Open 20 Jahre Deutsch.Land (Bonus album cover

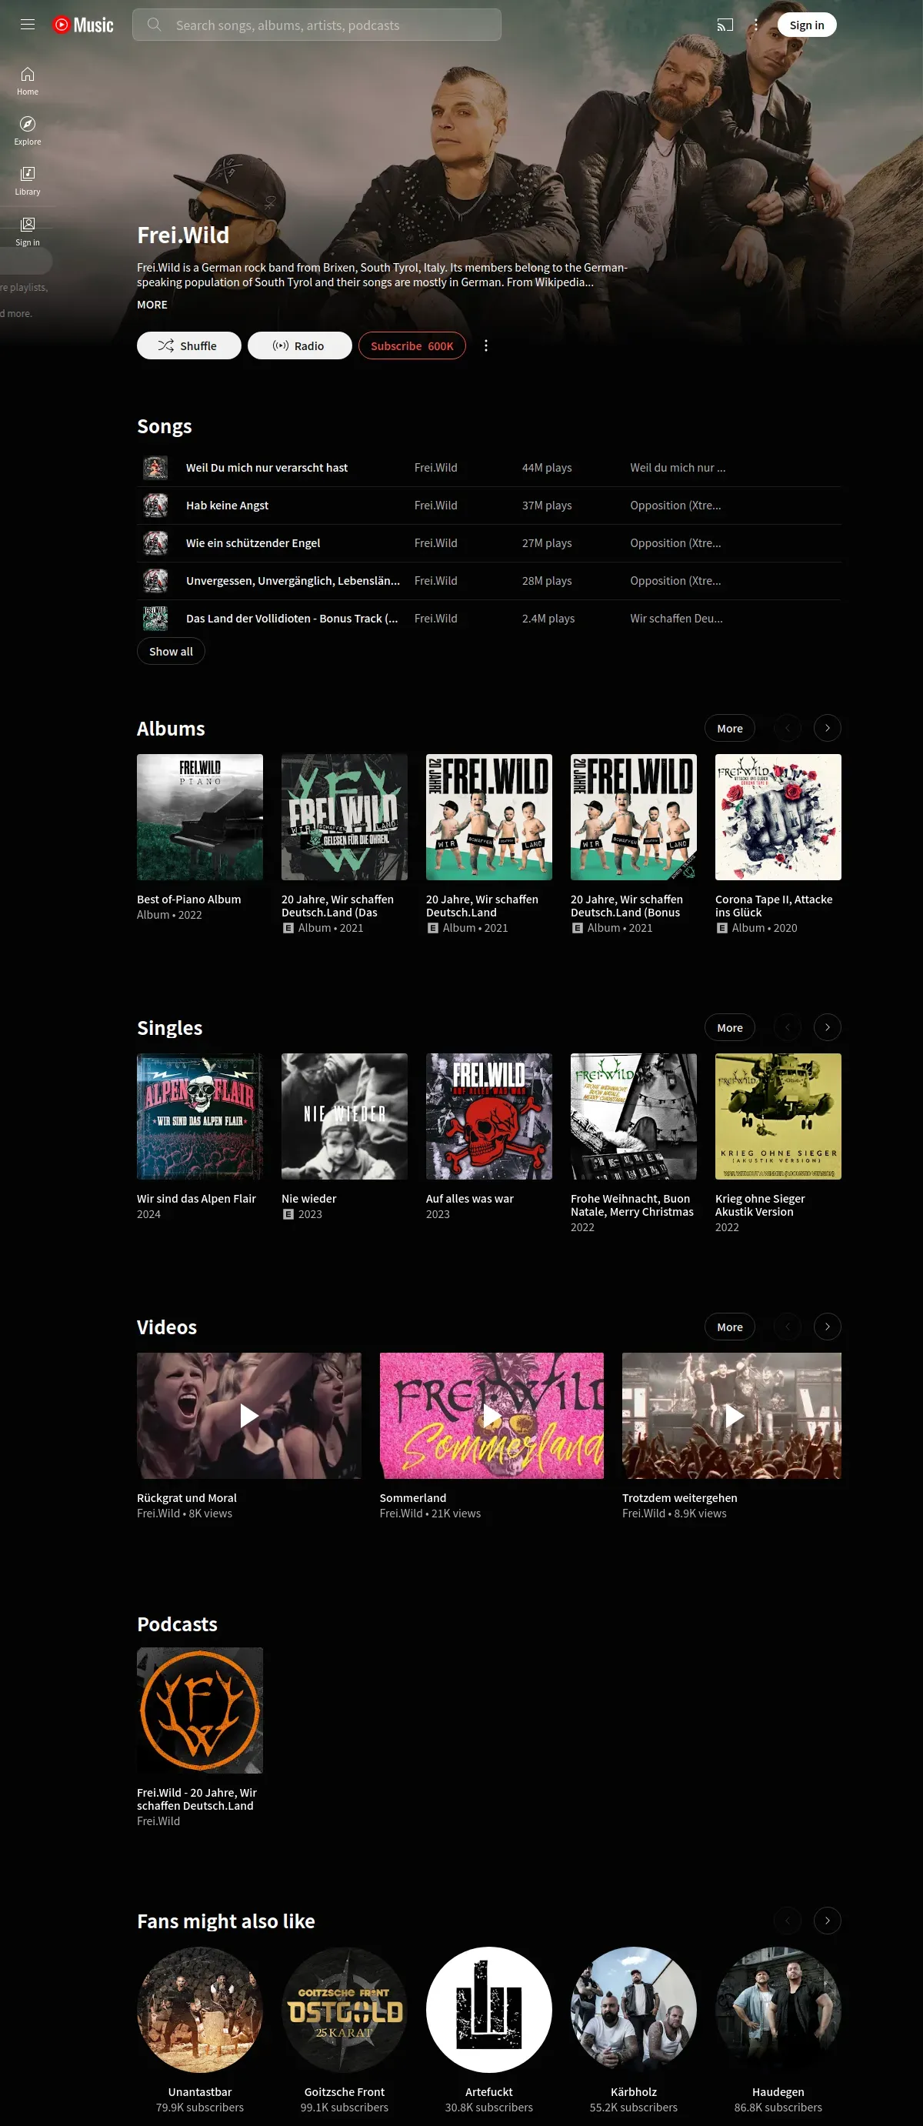(634, 817)
